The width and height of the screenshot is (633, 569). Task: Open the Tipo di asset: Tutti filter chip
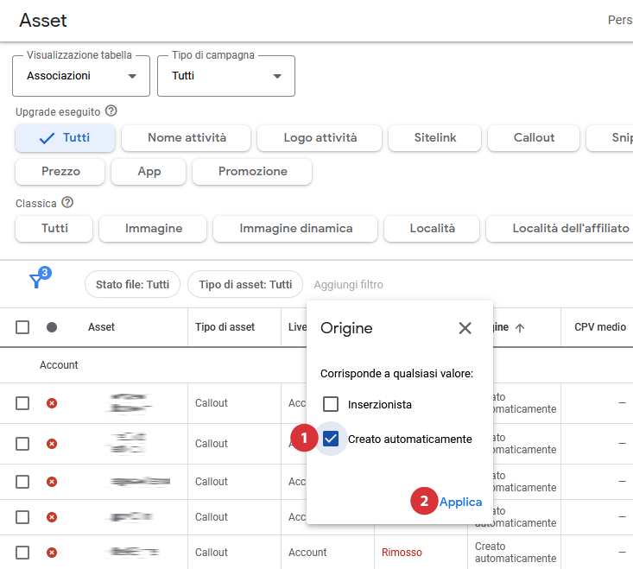(245, 285)
